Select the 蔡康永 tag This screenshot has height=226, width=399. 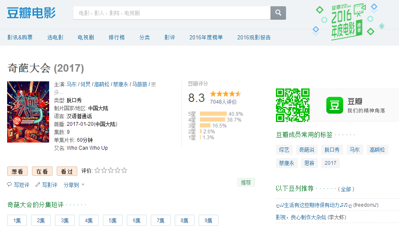(287, 163)
